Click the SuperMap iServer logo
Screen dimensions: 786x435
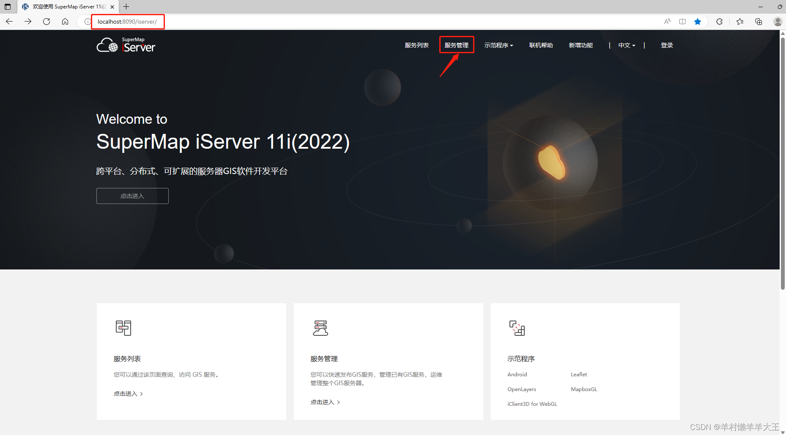[126, 45]
